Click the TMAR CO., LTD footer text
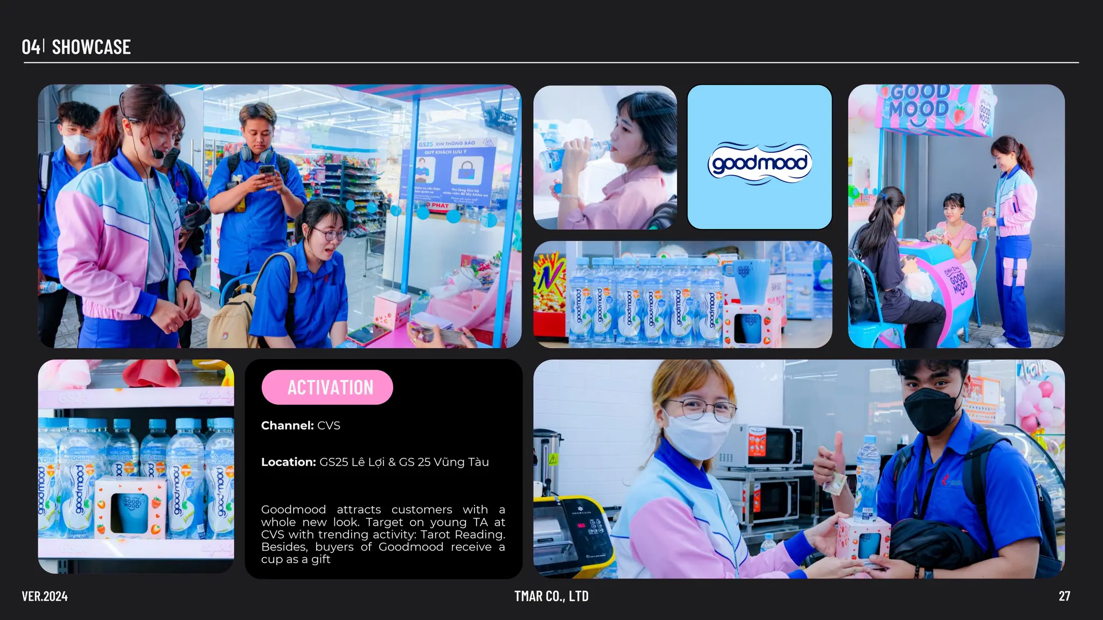Screen dimensions: 1103x620 coord(551,596)
